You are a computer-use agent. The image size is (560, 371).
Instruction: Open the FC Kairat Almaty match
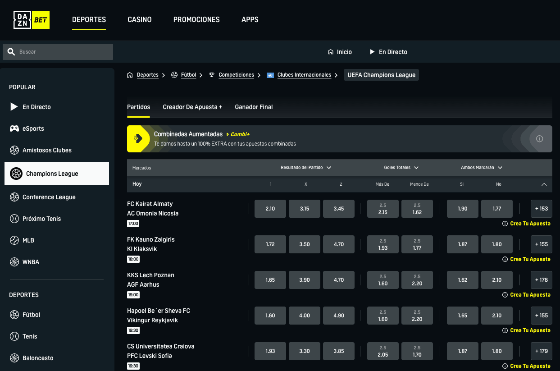(x=150, y=204)
